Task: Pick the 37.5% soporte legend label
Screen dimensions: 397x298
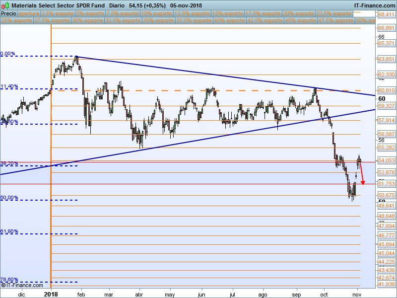Action: pos(194,20)
